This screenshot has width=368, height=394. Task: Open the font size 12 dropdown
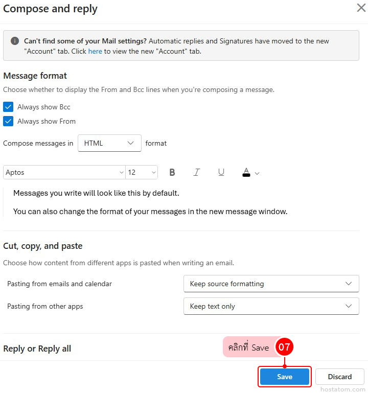click(x=142, y=172)
